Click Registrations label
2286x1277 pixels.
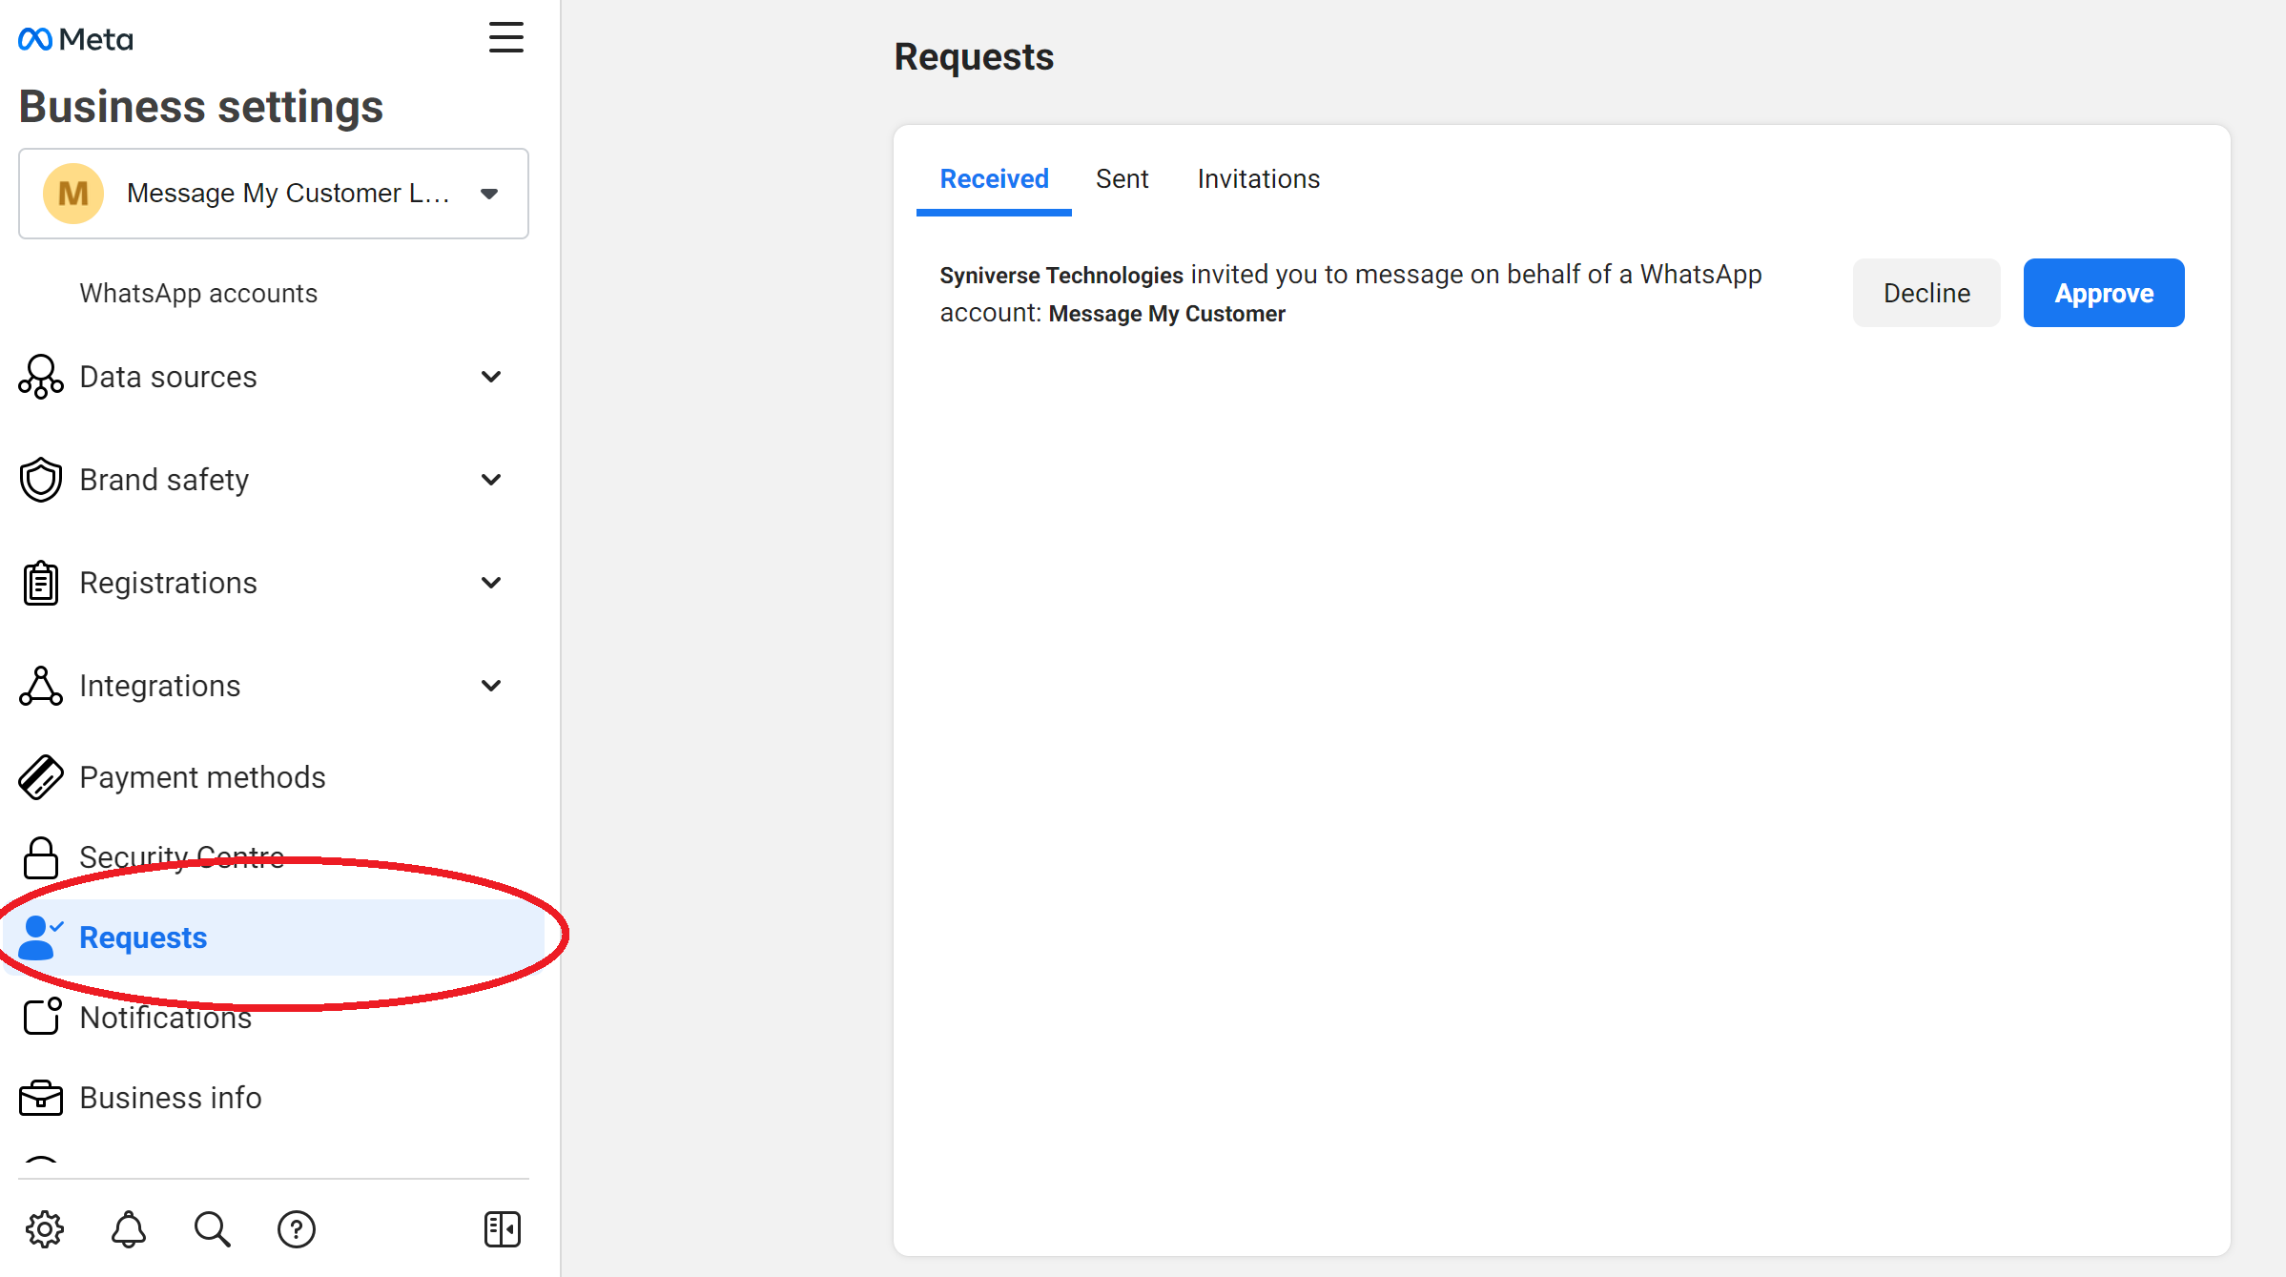168,583
